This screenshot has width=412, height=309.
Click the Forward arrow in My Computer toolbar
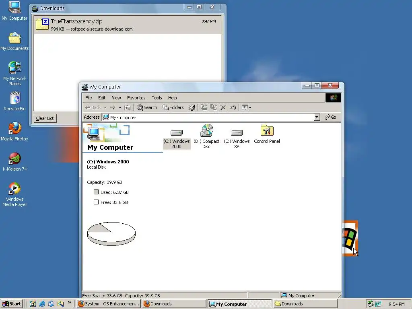pyautogui.click(x=113, y=107)
